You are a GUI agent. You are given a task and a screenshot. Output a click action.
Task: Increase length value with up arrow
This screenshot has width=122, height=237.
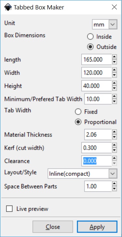click(x=115, y=57)
